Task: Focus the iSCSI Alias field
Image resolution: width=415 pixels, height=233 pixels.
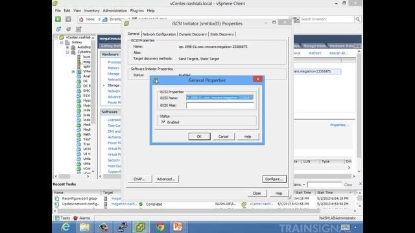Action: (x=220, y=105)
